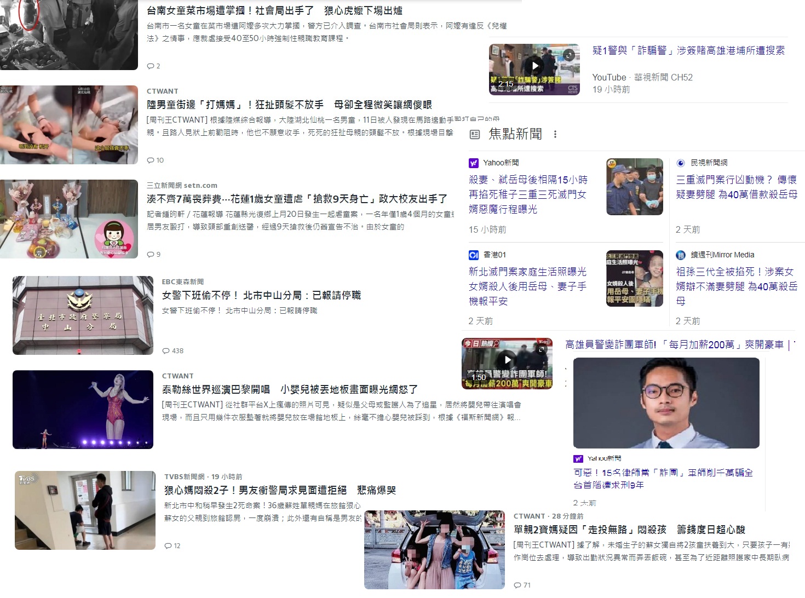Screen dimensions: 805x598
Task: Open headline 三重滅門案行凶動機
Action: point(736,187)
